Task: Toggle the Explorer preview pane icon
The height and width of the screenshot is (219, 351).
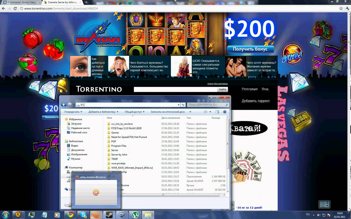Action: [x=217, y=112]
